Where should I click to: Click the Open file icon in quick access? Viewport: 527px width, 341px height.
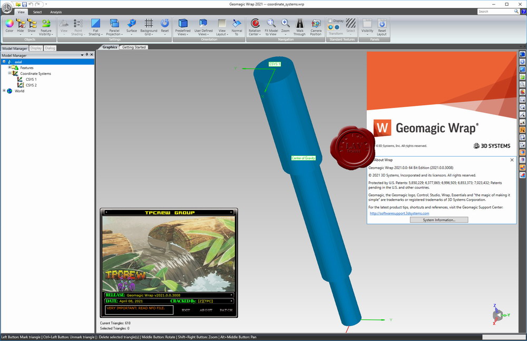tap(18, 4)
